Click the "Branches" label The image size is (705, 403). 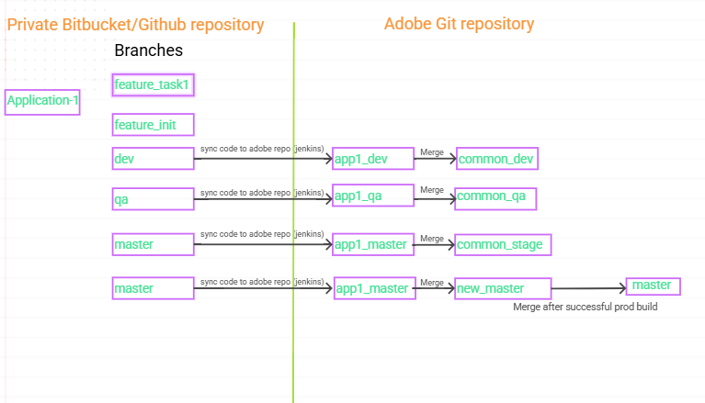click(148, 50)
